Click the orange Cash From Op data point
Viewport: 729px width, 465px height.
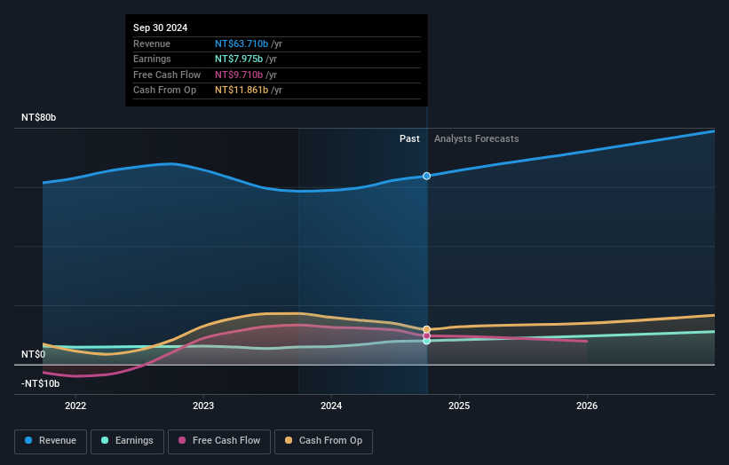click(x=426, y=329)
